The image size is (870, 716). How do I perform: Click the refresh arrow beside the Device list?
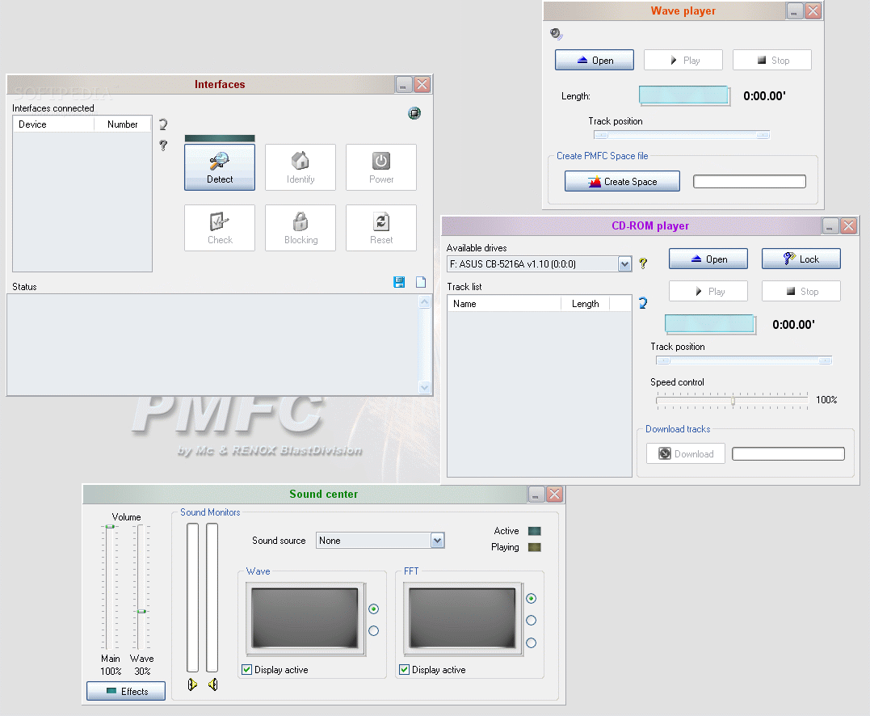point(163,124)
